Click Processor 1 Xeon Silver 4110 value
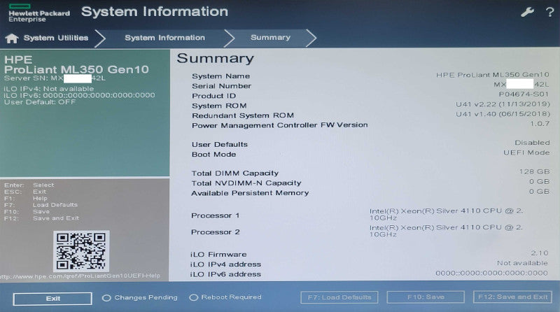560x312 pixels. (x=446, y=214)
